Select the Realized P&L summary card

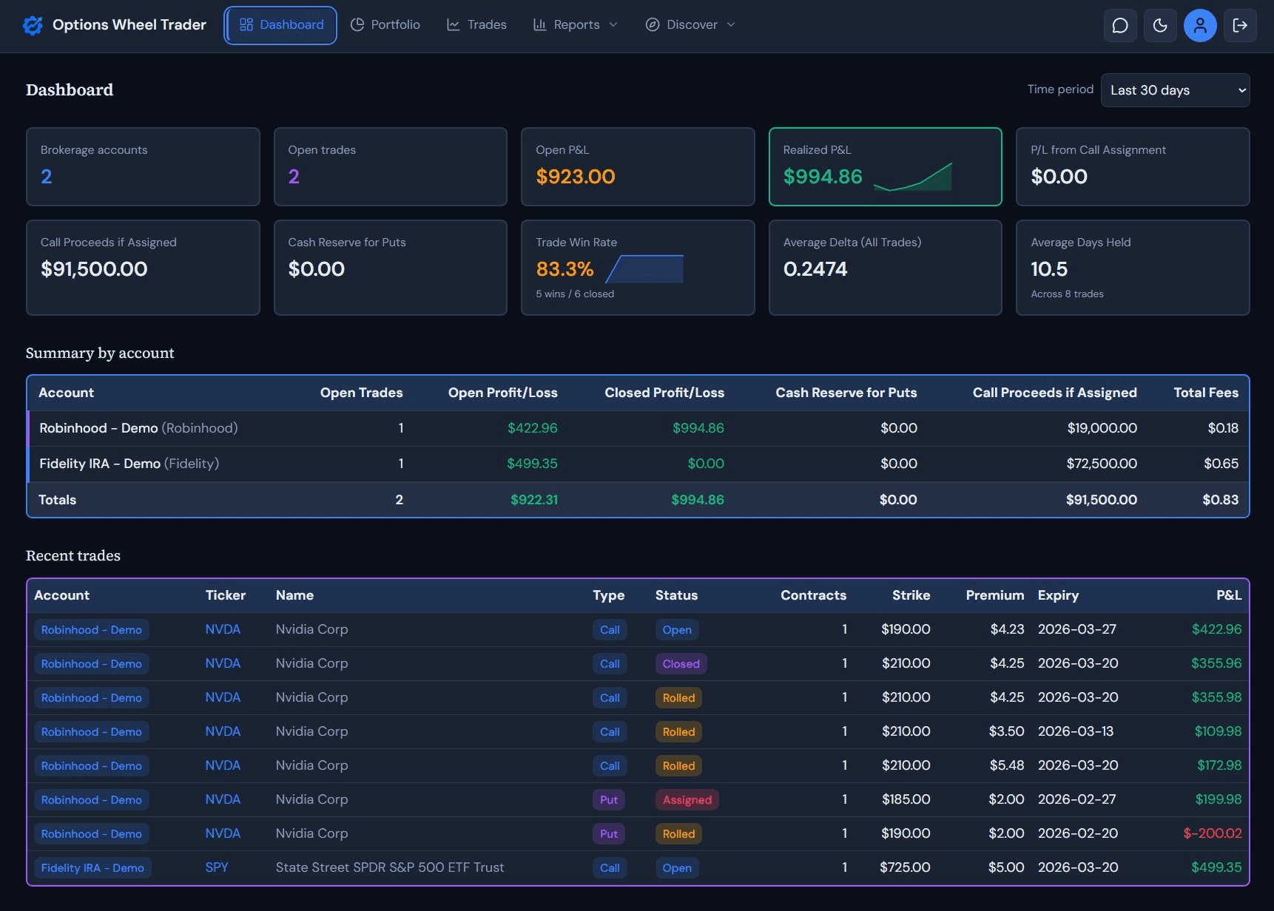885,166
